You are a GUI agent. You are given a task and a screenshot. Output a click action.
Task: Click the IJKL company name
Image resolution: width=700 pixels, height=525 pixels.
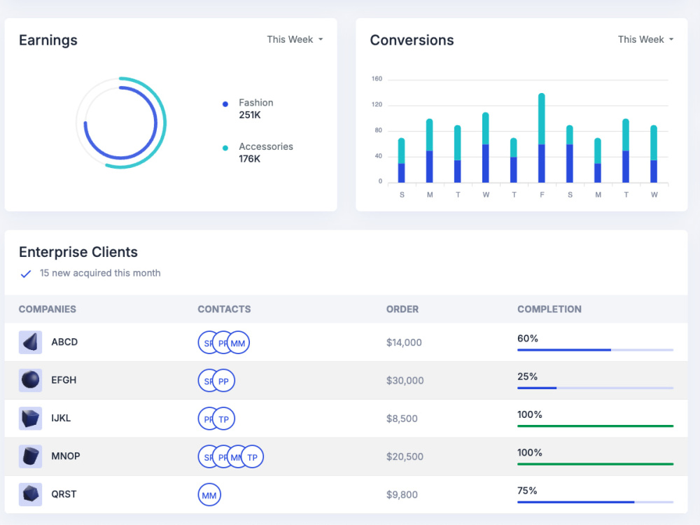point(61,418)
